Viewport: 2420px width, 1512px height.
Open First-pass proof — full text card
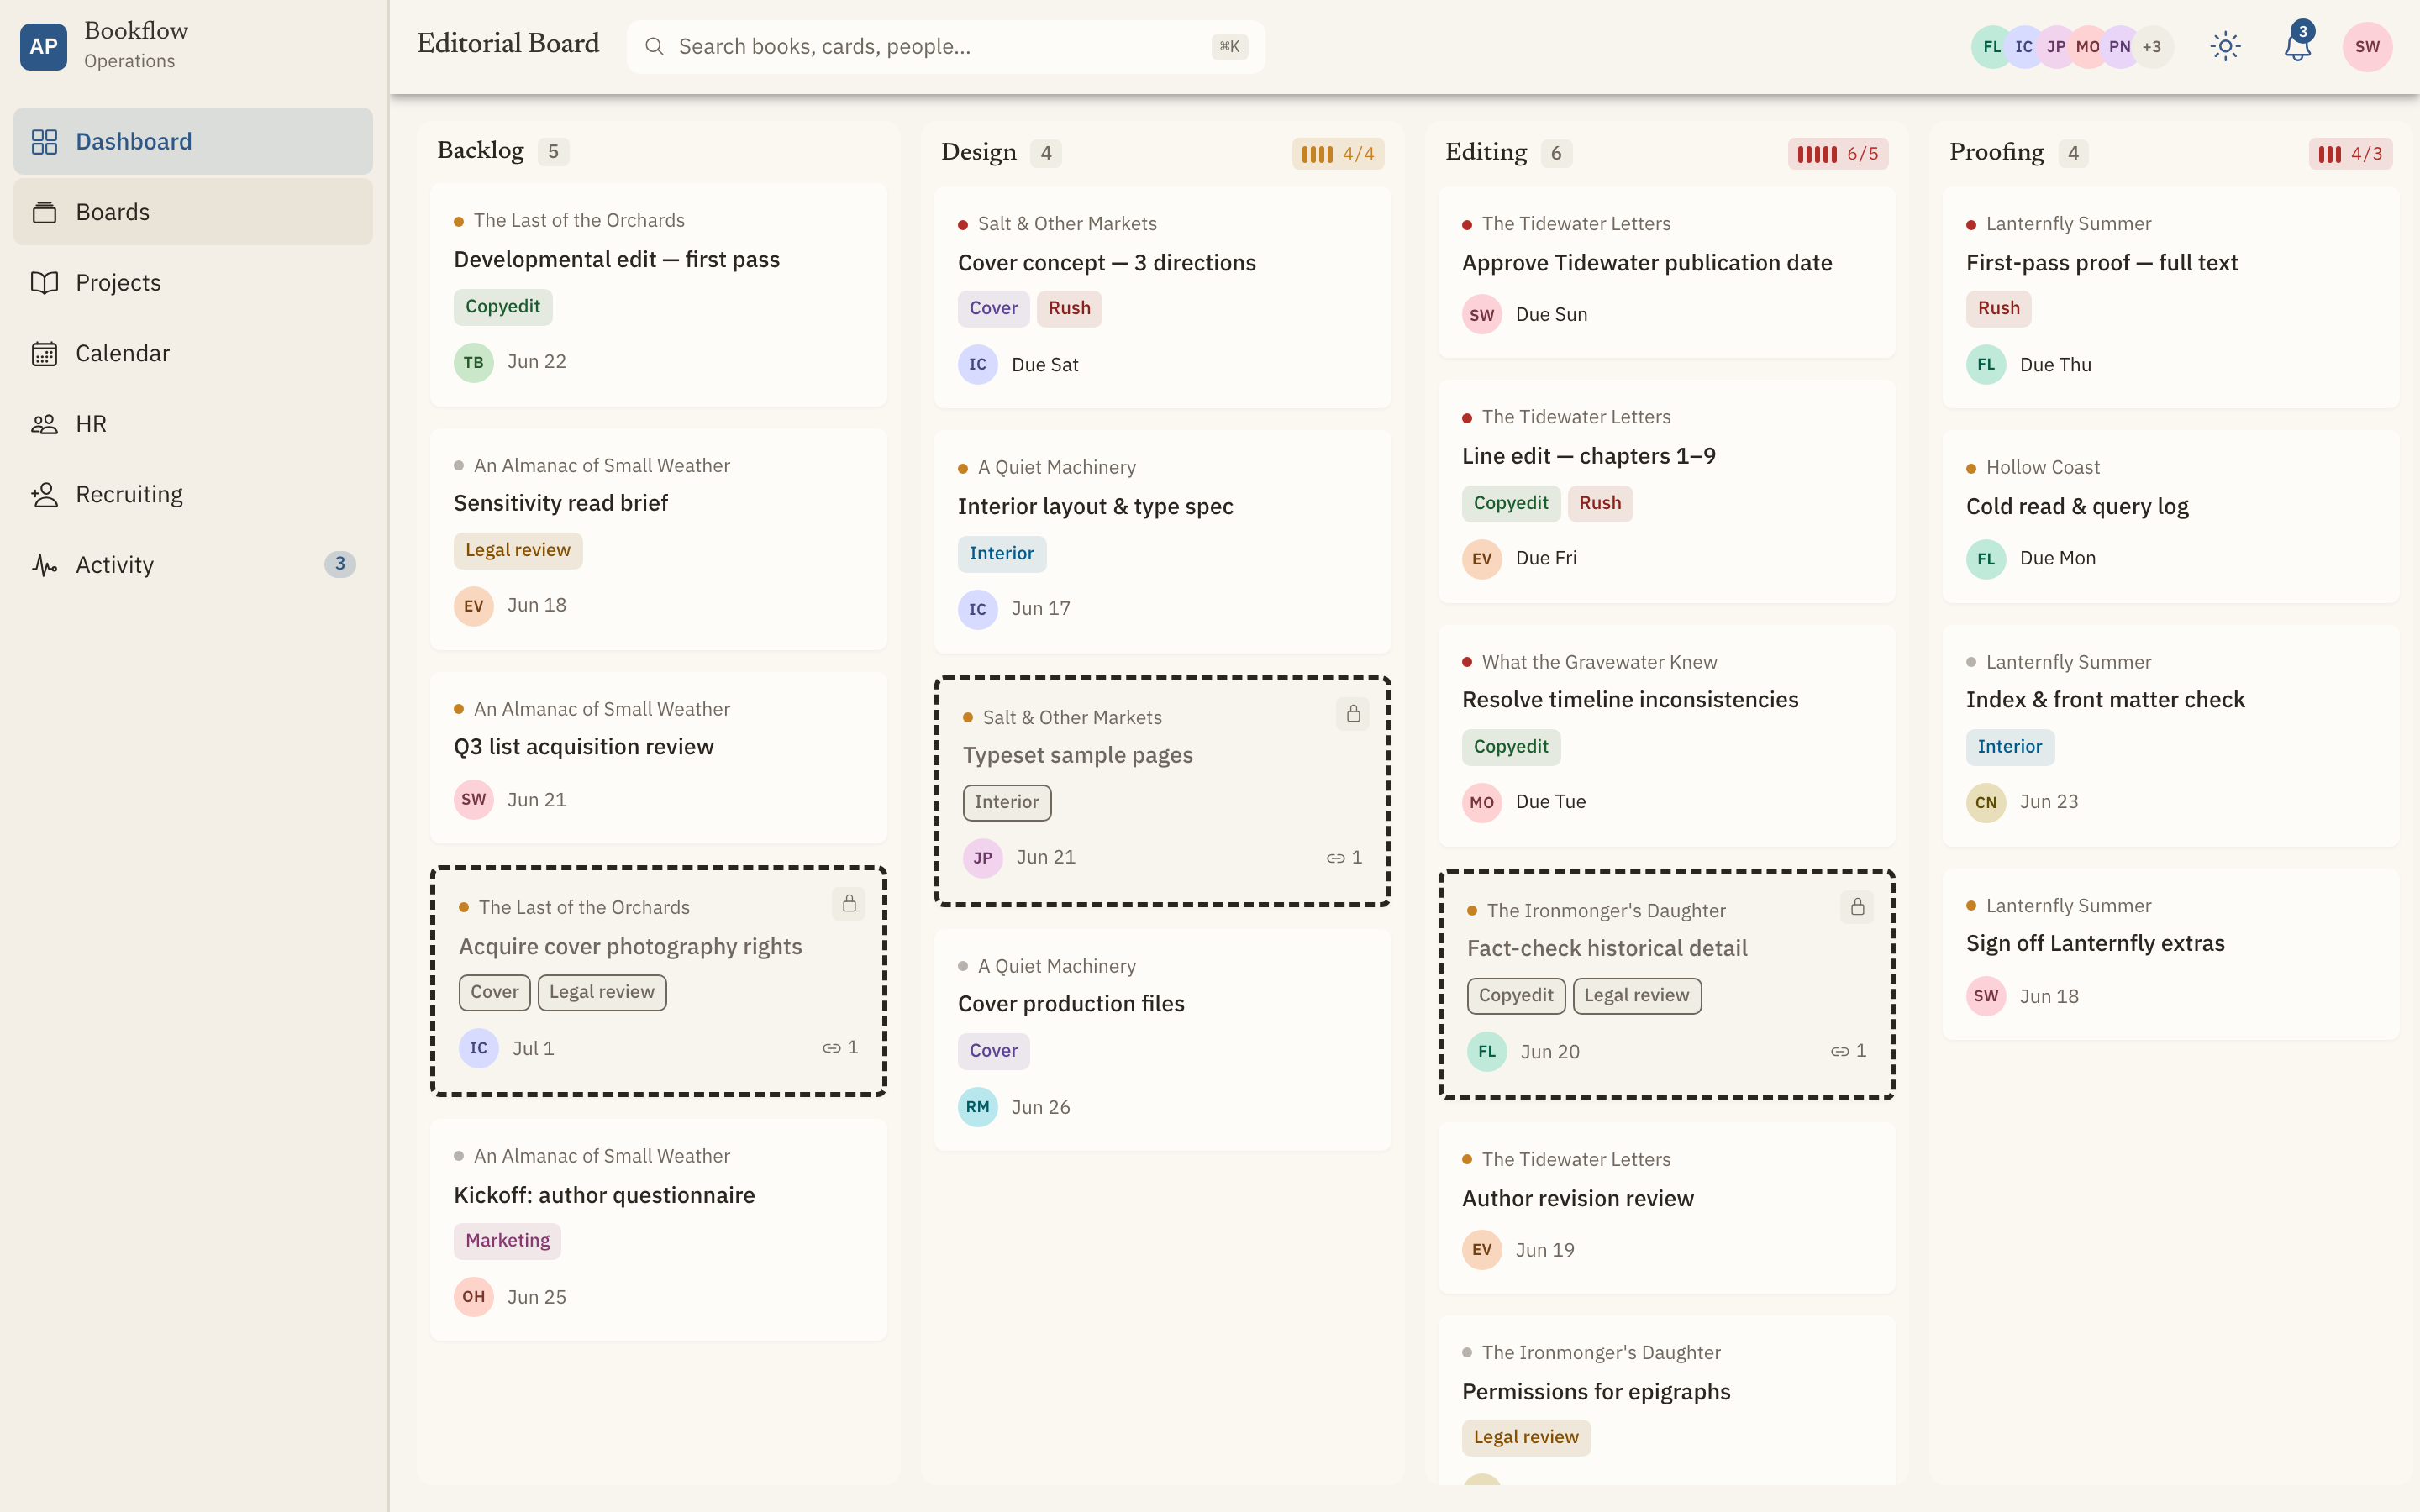(x=2170, y=297)
